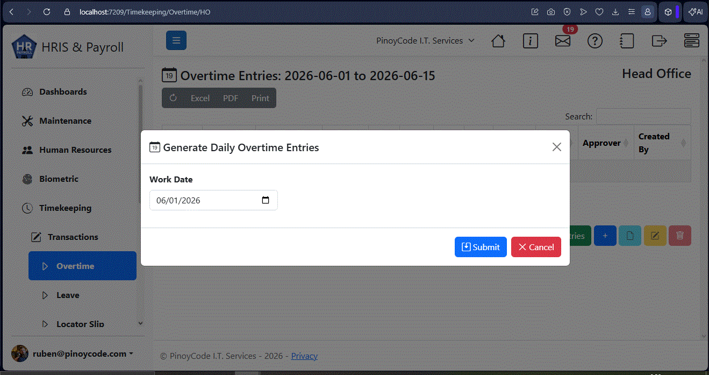The height and width of the screenshot is (375, 709).
Task: Export table to Excel
Action: 200,98
